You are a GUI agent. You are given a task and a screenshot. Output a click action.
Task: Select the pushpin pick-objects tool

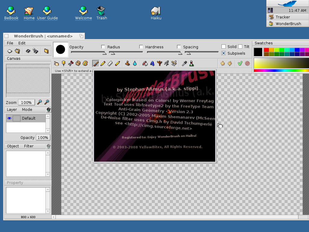pos(63,63)
